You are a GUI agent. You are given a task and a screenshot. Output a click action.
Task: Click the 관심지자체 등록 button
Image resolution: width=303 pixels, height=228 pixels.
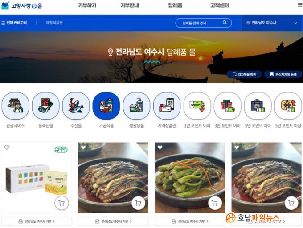[x=283, y=74]
